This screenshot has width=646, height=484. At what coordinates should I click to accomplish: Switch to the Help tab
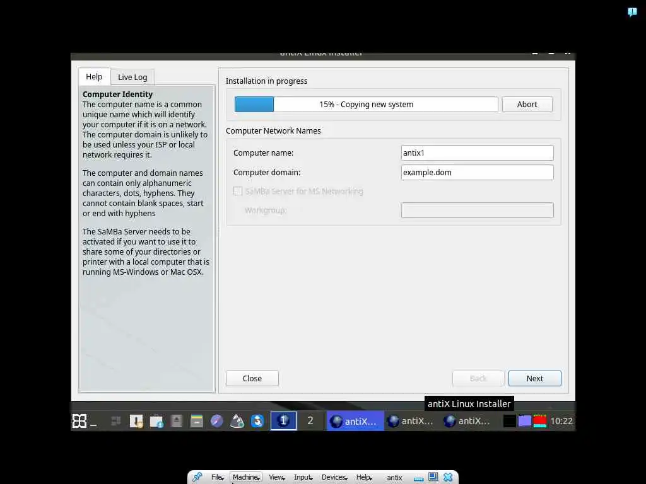tap(94, 76)
